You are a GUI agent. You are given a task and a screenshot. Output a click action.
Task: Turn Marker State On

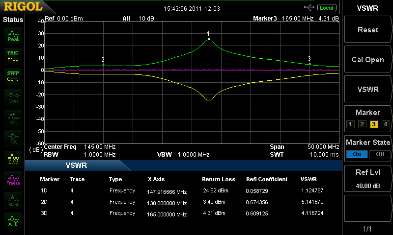[x=356, y=154]
